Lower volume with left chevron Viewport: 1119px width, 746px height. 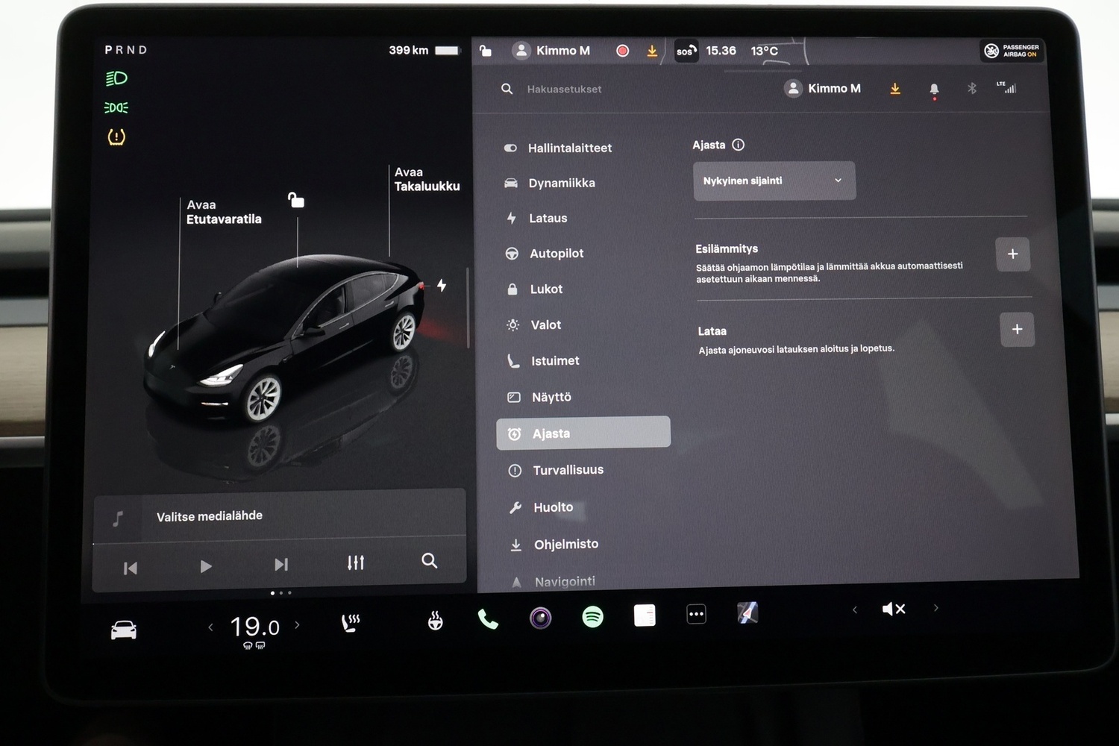[x=855, y=609]
